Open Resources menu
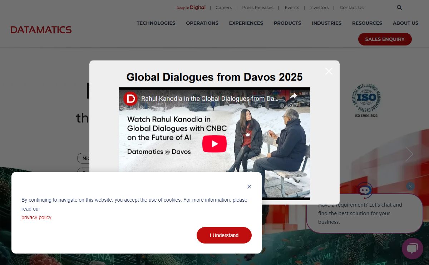Image resolution: width=429 pixels, height=265 pixels. click(x=367, y=23)
